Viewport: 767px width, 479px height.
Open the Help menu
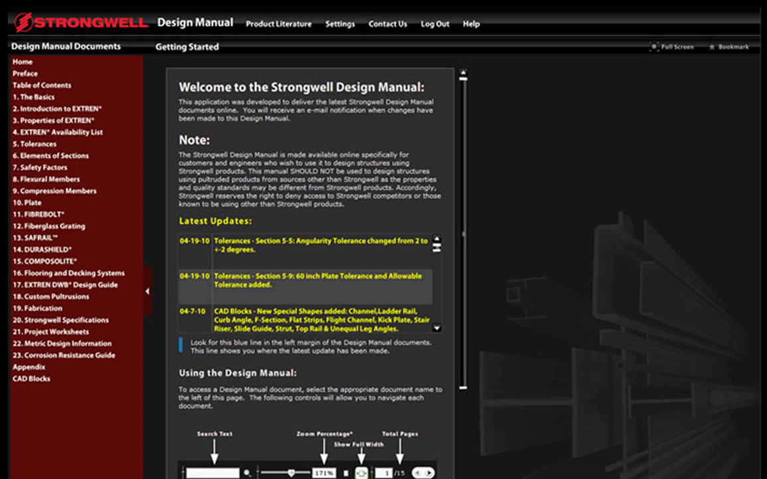click(x=471, y=24)
